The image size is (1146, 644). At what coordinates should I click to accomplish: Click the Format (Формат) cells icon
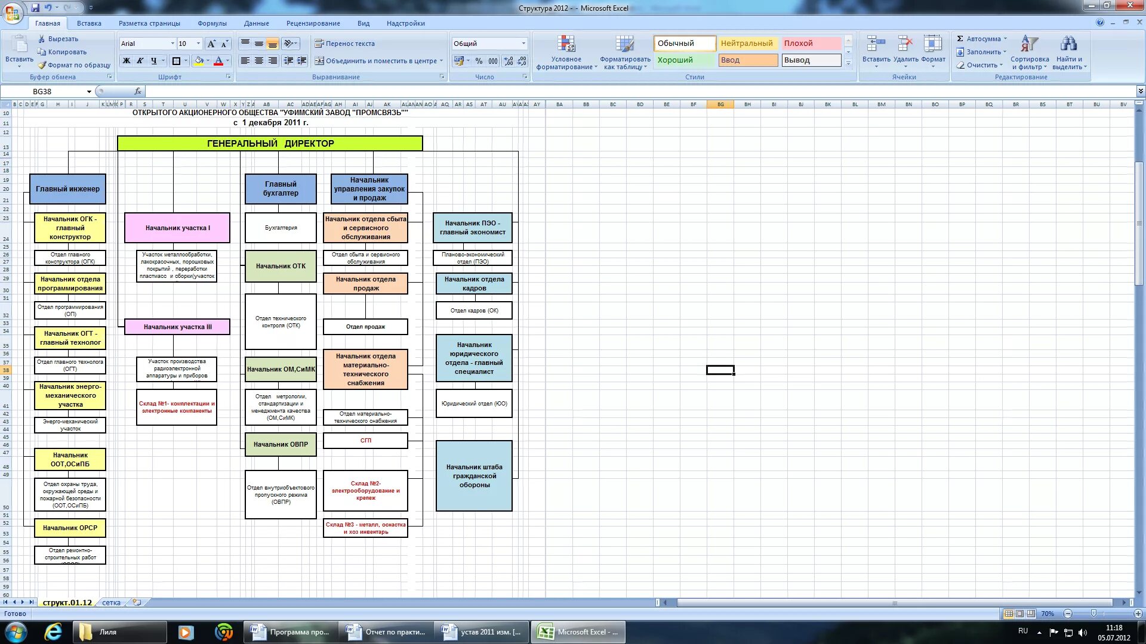pos(932,44)
